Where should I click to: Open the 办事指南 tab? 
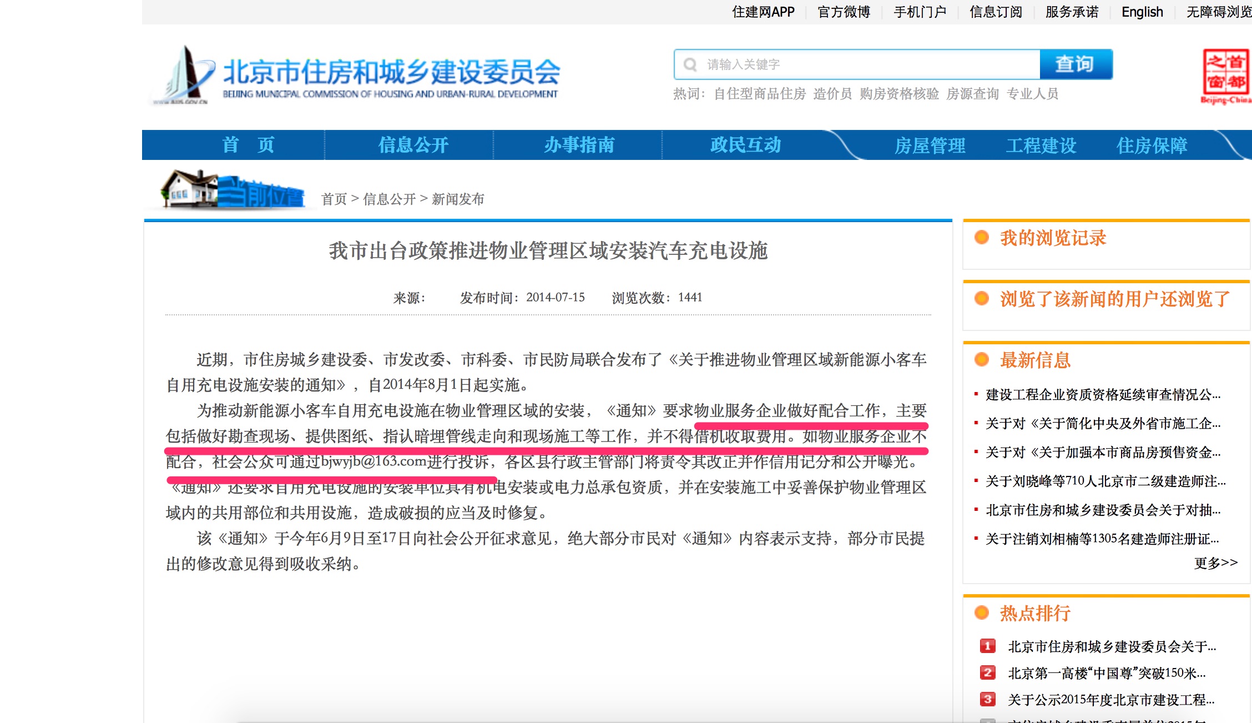pyautogui.click(x=579, y=145)
